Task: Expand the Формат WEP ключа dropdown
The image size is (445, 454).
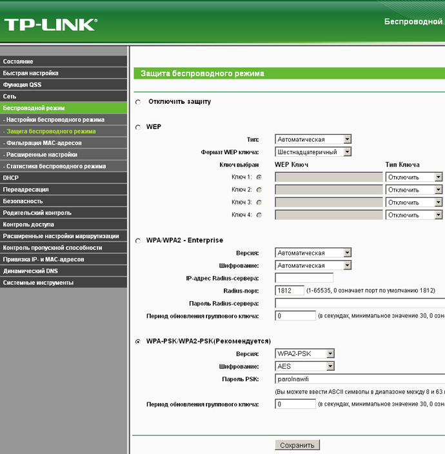Action: pyautogui.click(x=313, y=152)
